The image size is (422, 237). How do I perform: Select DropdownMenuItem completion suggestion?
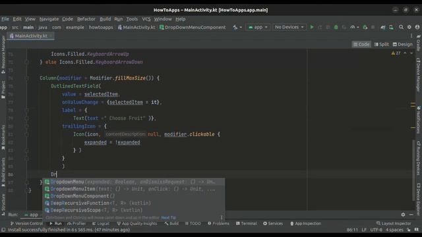click(x=134, y=189)
